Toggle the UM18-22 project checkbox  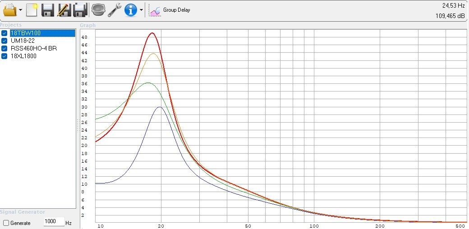5,41
